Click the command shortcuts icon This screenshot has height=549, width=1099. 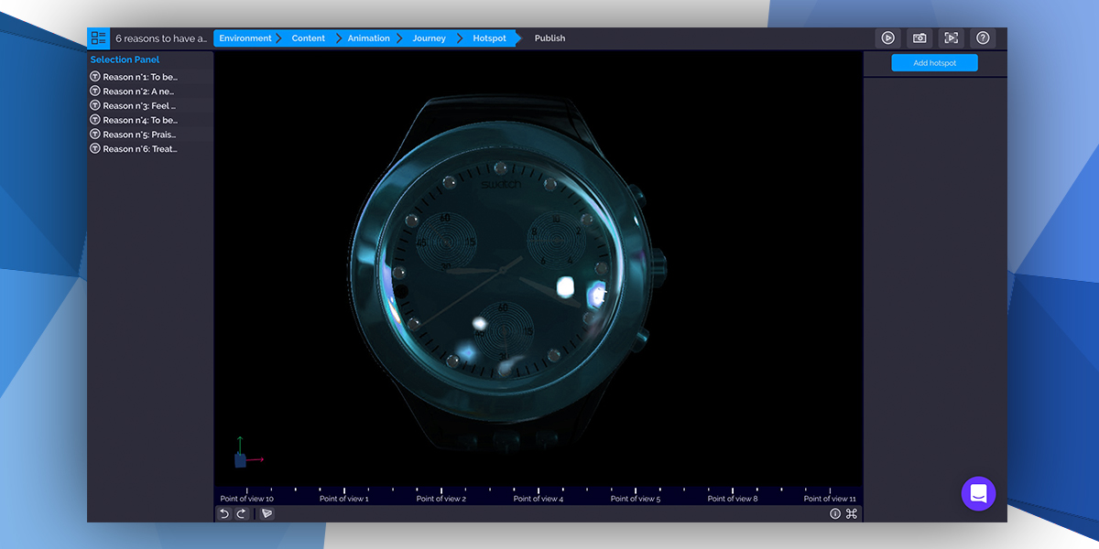[851, 513]
